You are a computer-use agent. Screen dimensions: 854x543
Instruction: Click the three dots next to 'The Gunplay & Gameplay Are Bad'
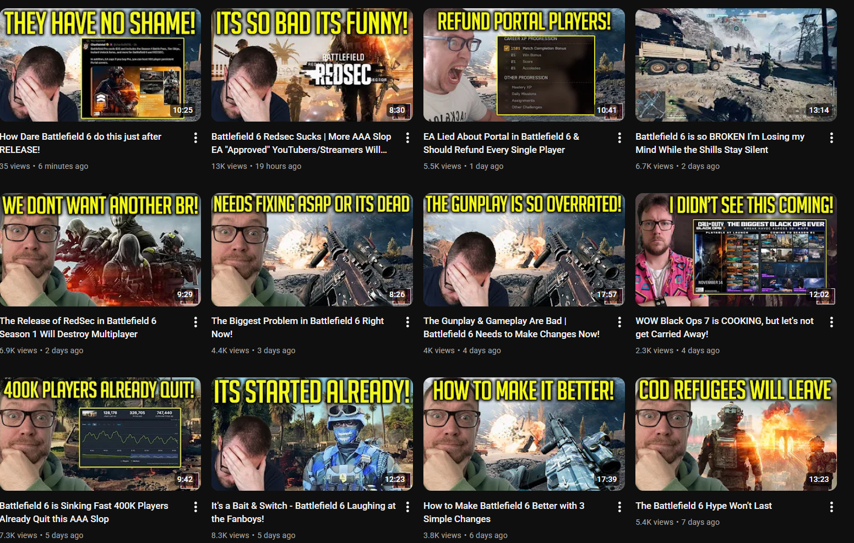point(619,322)
